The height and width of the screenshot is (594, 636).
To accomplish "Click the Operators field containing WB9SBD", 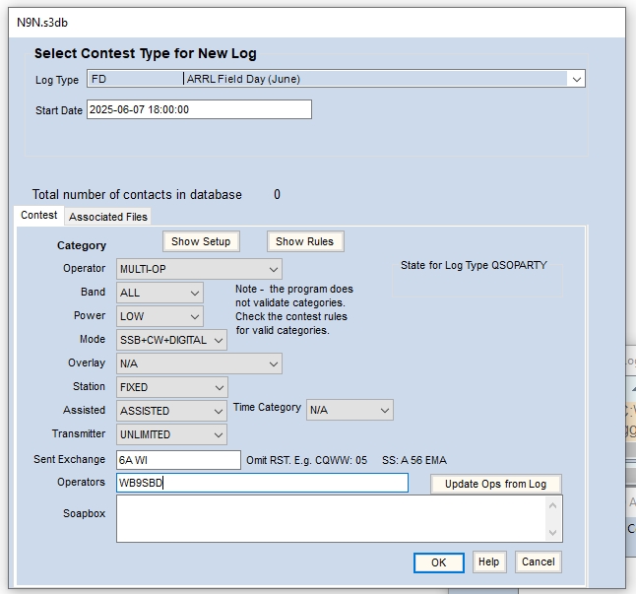I will (261, 483).
